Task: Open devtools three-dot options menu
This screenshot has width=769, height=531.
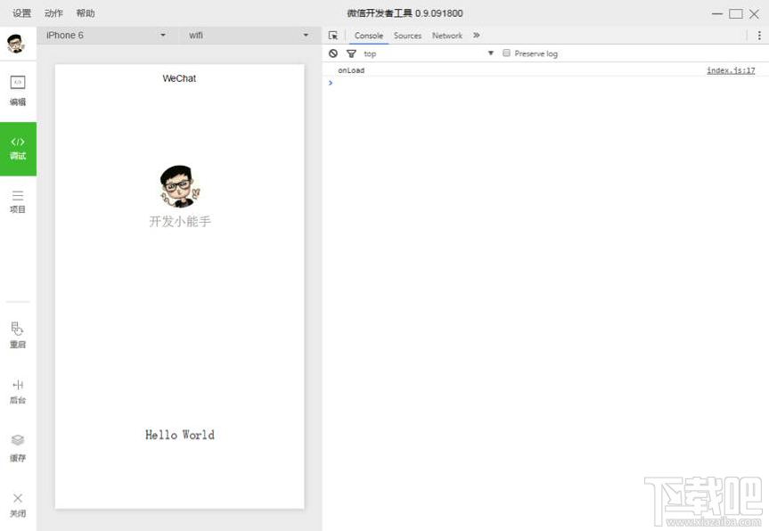Action: pyautogui.click(x=759, y=36)
